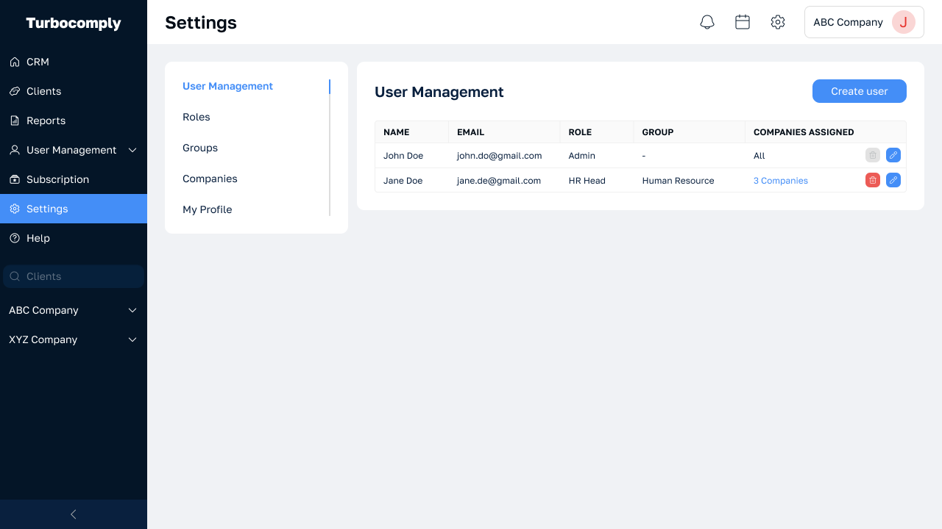The image size is (942, 529).
Task: Open the 3 Companies link
Action: pos(781,181)
